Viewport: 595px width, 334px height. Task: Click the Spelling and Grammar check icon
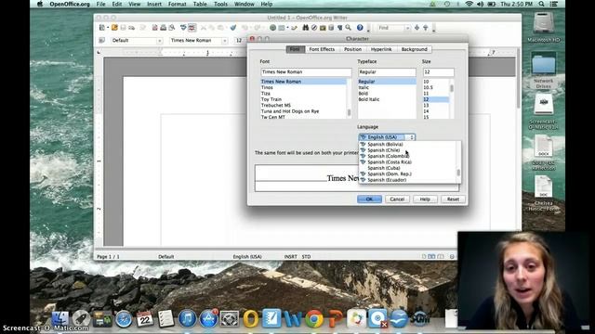click(x=183, y=28)
